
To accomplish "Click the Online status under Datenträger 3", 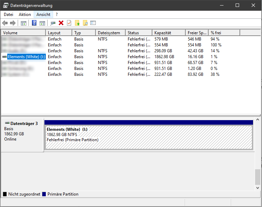I will (x=10, y=139).
